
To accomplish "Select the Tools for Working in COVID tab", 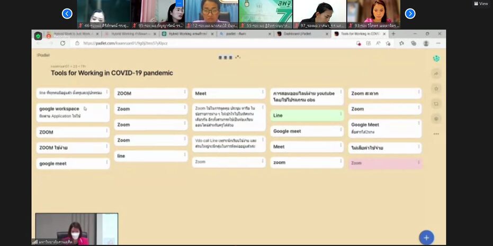I will pos(360,34).
